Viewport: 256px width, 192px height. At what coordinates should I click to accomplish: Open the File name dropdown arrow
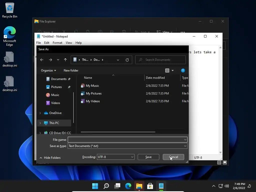(x=185, y=140)
